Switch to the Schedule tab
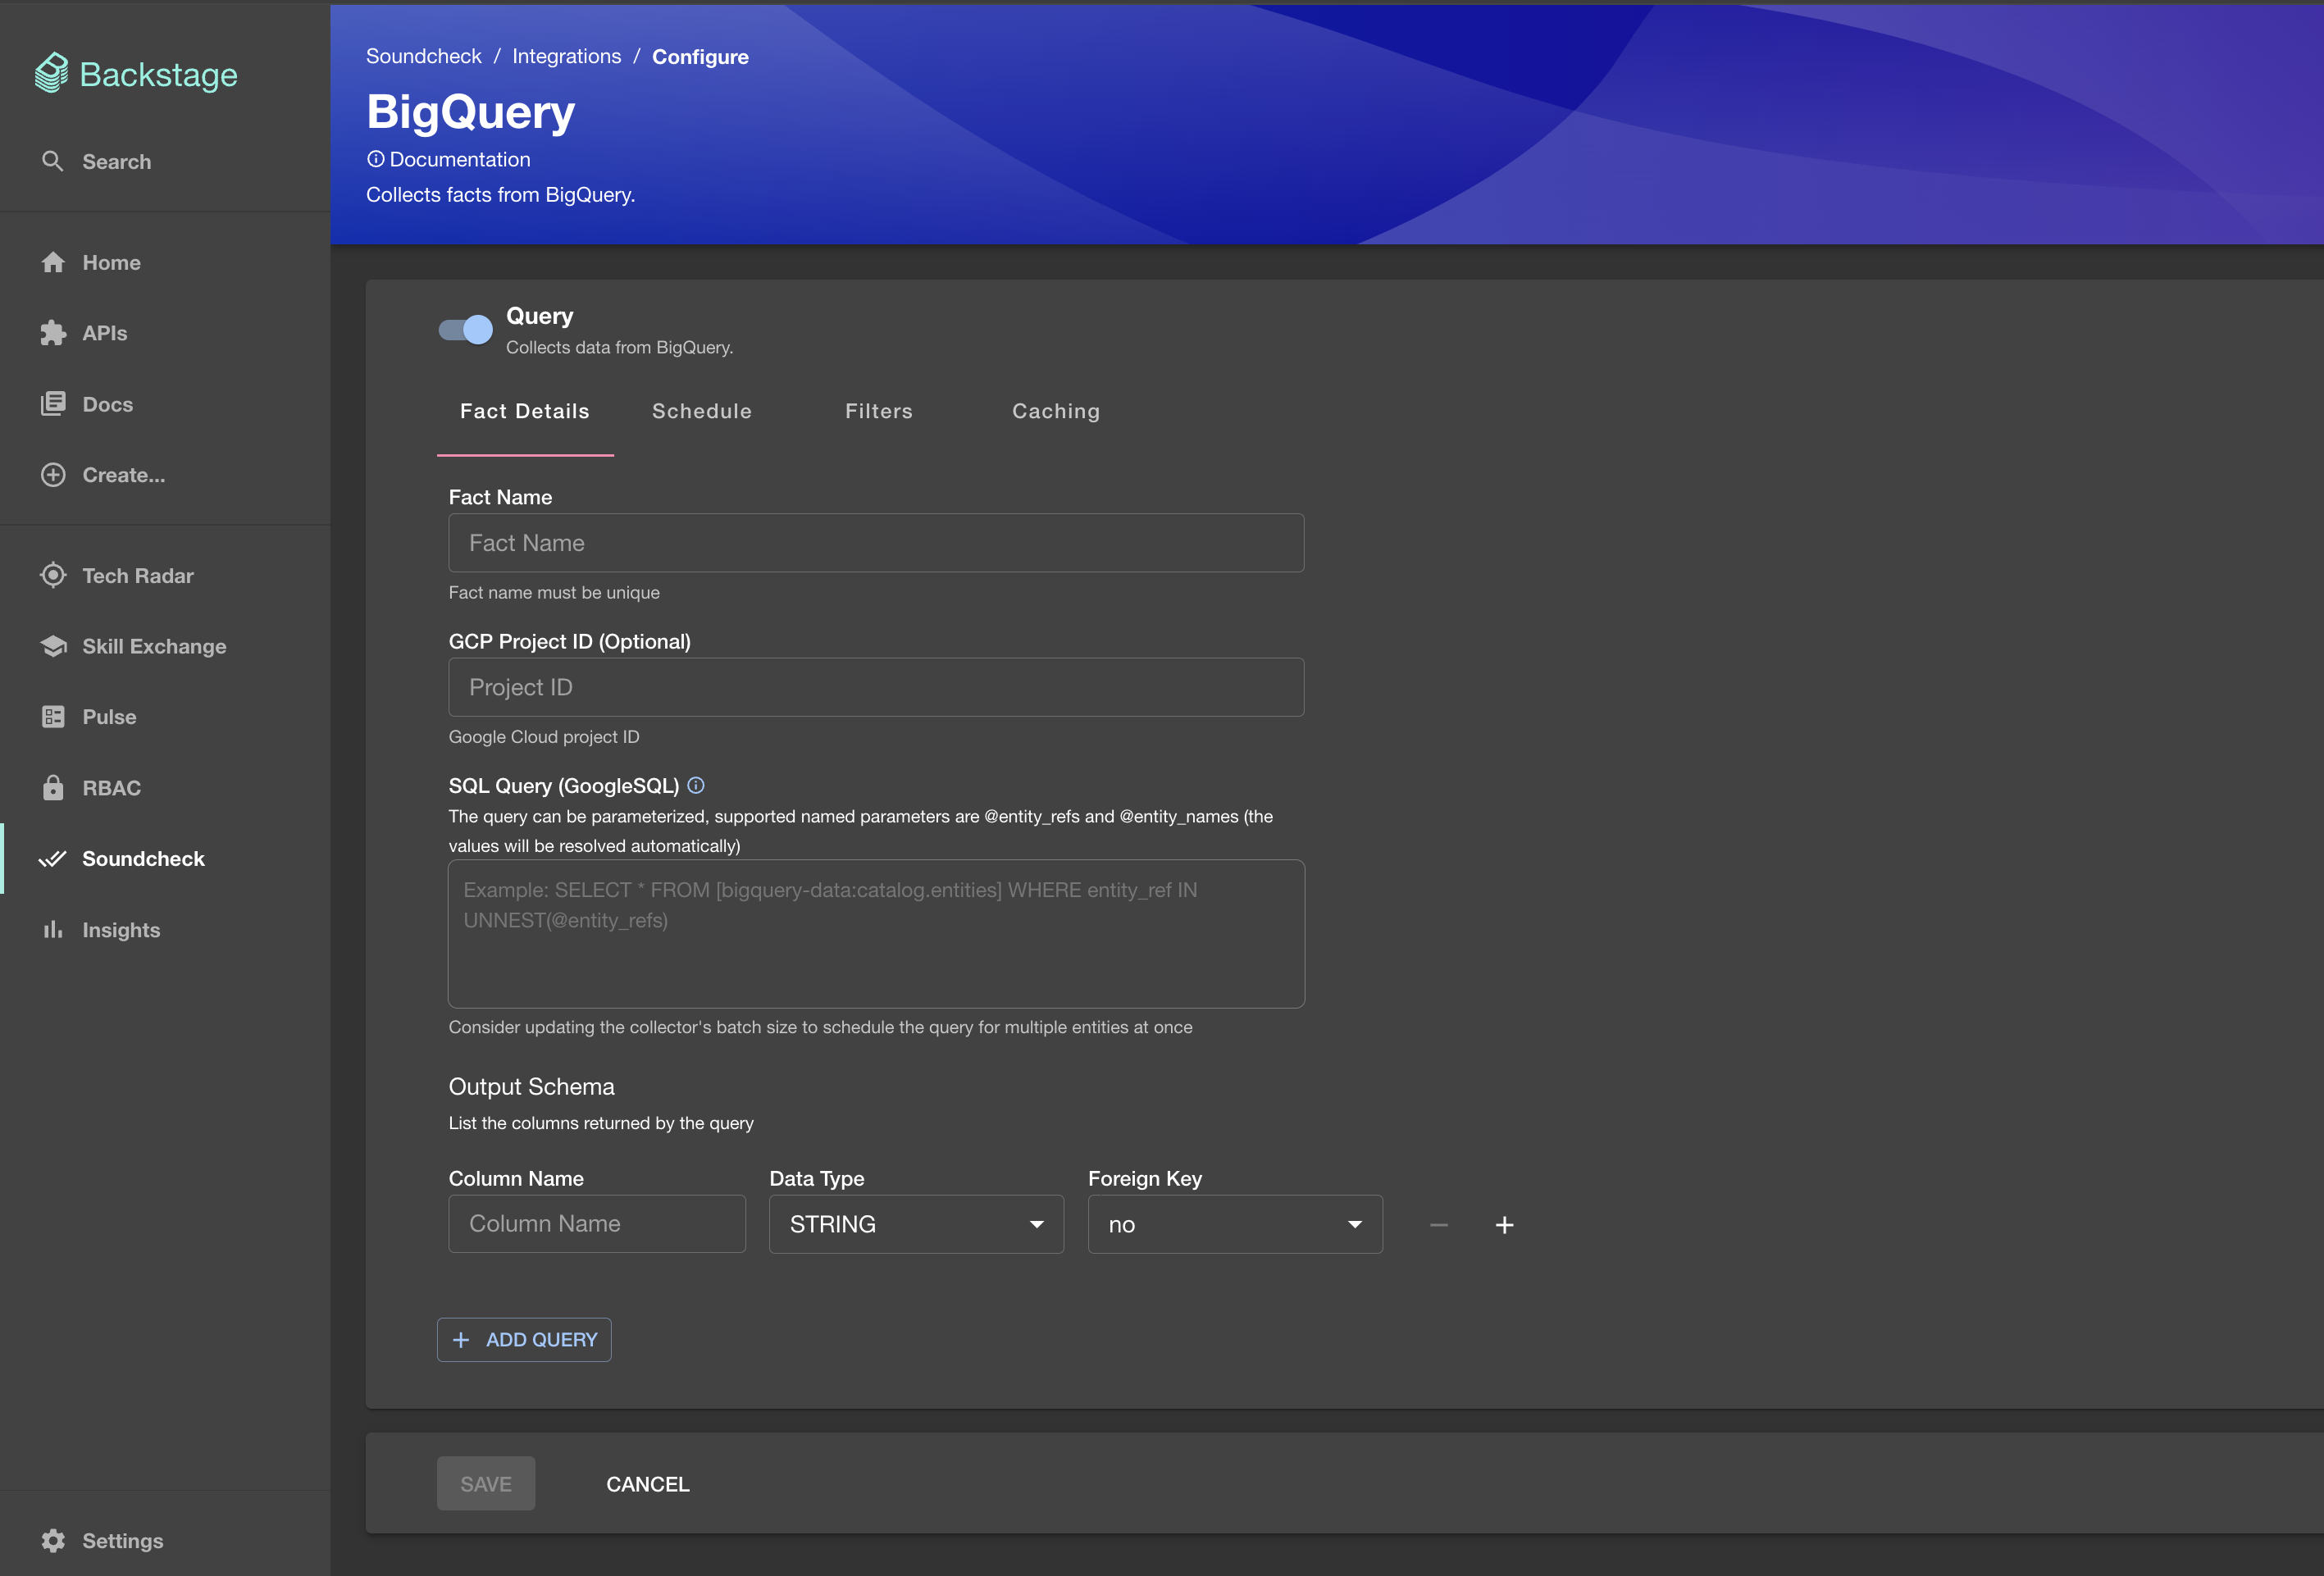Image resolution: width=2324 pixels, height=1576 pixels. (702, 410)
